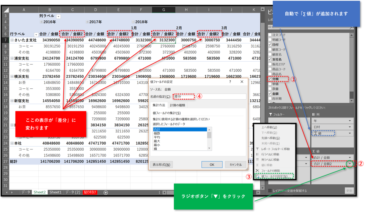365x212 pixels.
Task: Open the データ (2) sheet tab
Action: 73,192
